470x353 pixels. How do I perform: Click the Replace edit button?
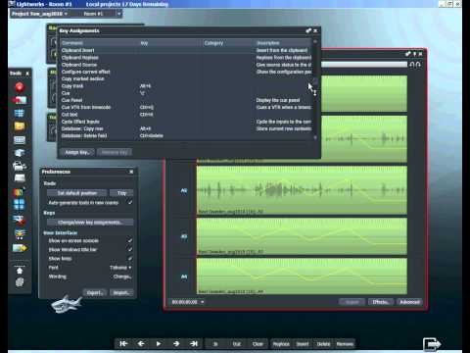tap(281, 344)
